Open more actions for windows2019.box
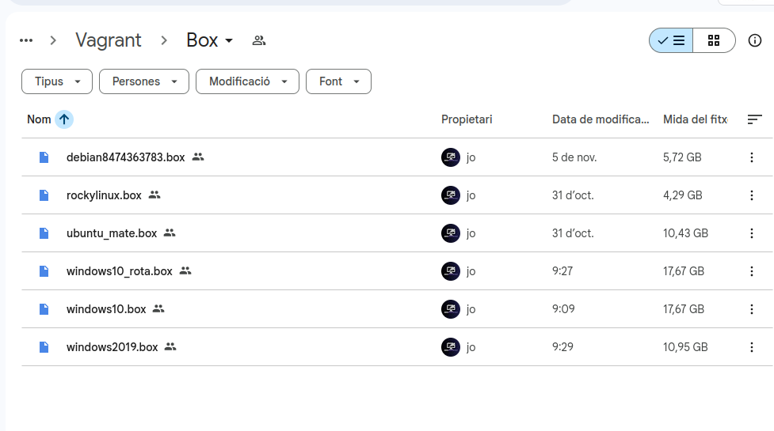Image resolution: width=774 pixels, height=431 pixels. [x=751, y=347]
